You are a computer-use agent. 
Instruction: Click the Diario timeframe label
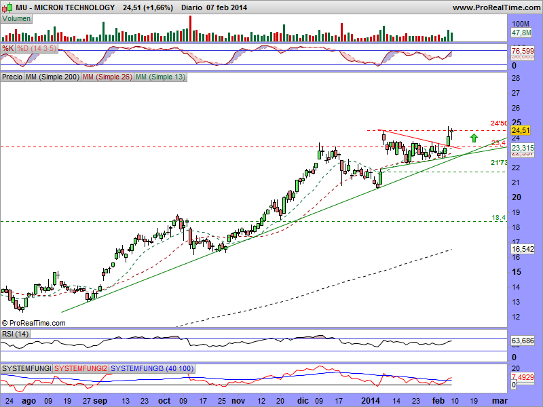pyautogui.click(x=191, y=7)
